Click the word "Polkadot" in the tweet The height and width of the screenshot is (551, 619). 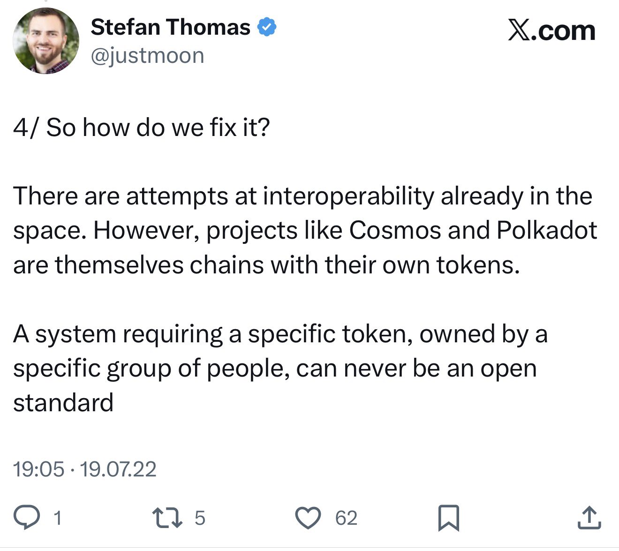click(x=546, y=230)
